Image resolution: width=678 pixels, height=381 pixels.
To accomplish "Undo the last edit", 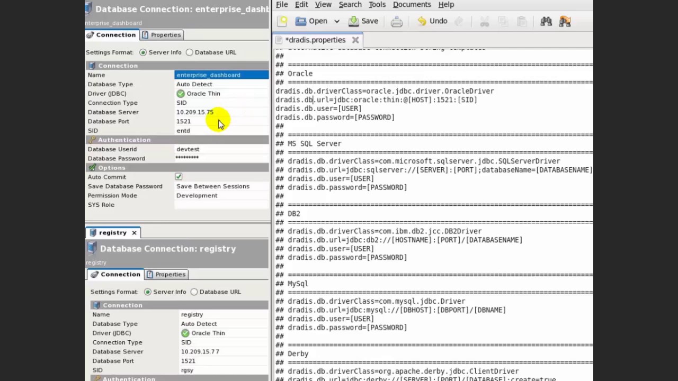I will (x=432, y=21).
